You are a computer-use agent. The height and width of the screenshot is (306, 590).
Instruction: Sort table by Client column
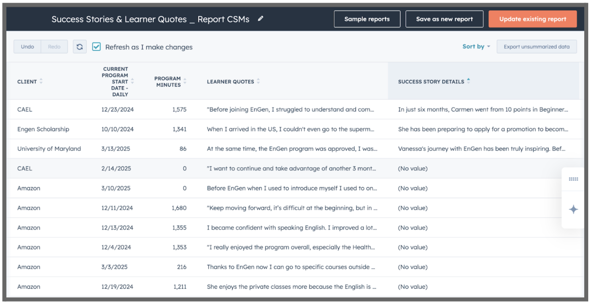(41, 82)
